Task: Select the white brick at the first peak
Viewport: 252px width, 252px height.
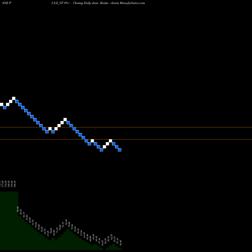Action: tap(14, 98)
